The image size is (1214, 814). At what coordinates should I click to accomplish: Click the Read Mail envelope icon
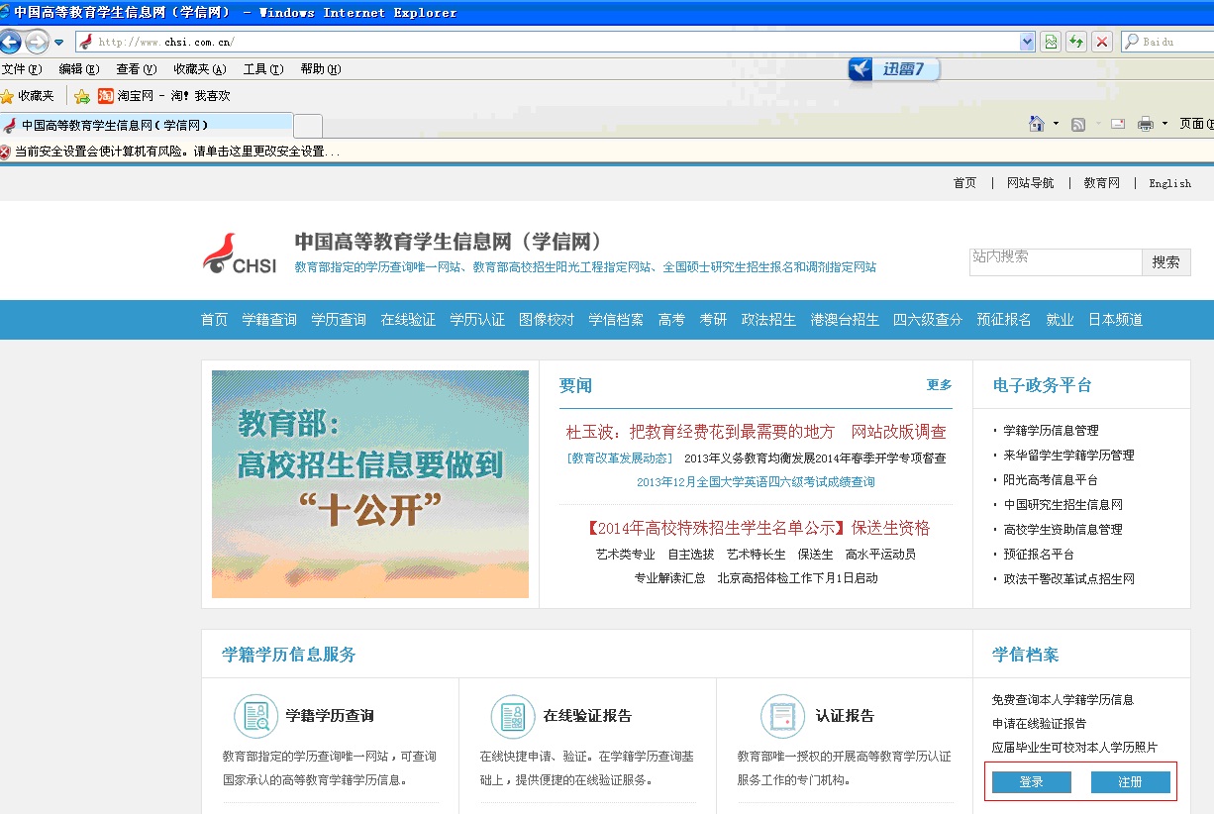tap(1118, 124)
